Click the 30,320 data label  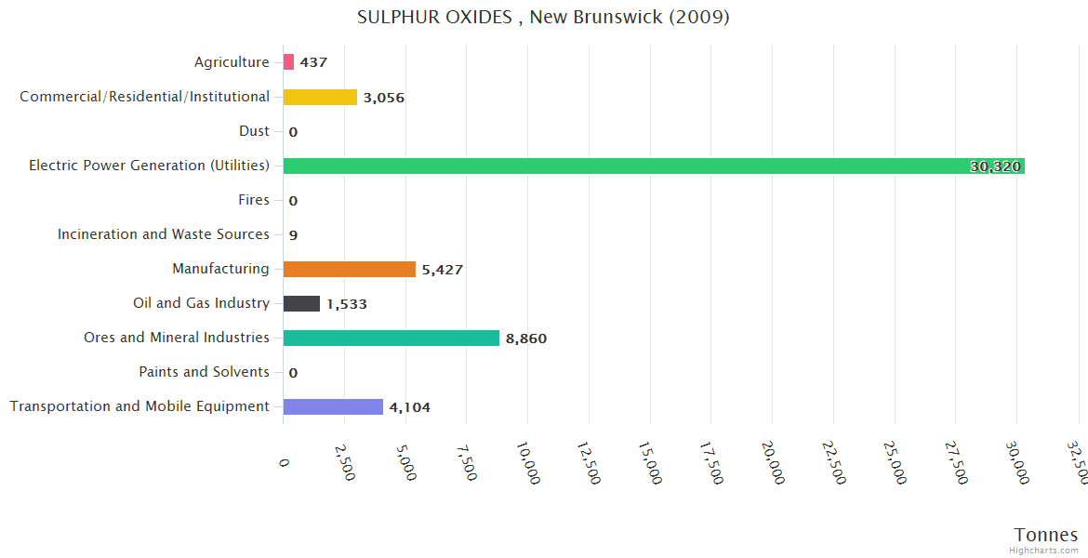995,166
